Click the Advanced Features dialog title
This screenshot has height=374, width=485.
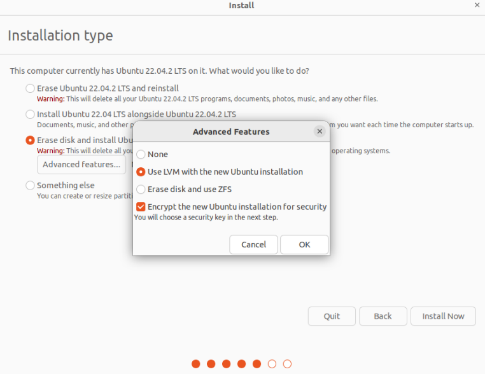pyautogui.click(x=231, y=132)
